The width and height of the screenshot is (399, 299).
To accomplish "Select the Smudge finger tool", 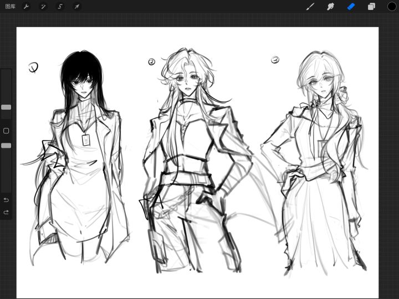I will coord(330,6).
